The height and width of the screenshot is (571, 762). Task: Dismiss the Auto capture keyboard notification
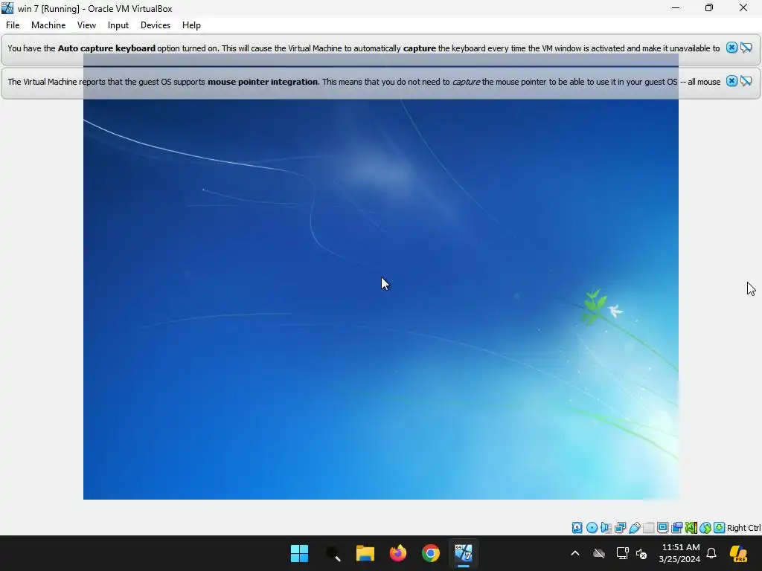click(x=731, y=48)
